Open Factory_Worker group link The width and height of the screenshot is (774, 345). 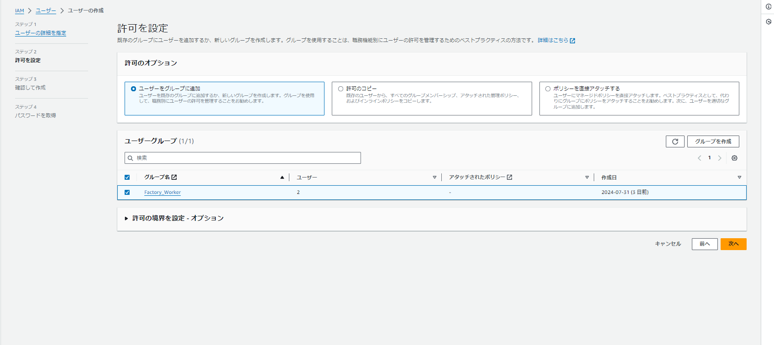click(x=162, y=192)
